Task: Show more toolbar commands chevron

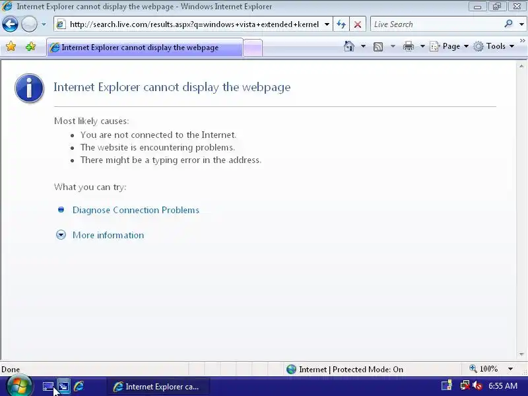Action: [x=522, y=41]
